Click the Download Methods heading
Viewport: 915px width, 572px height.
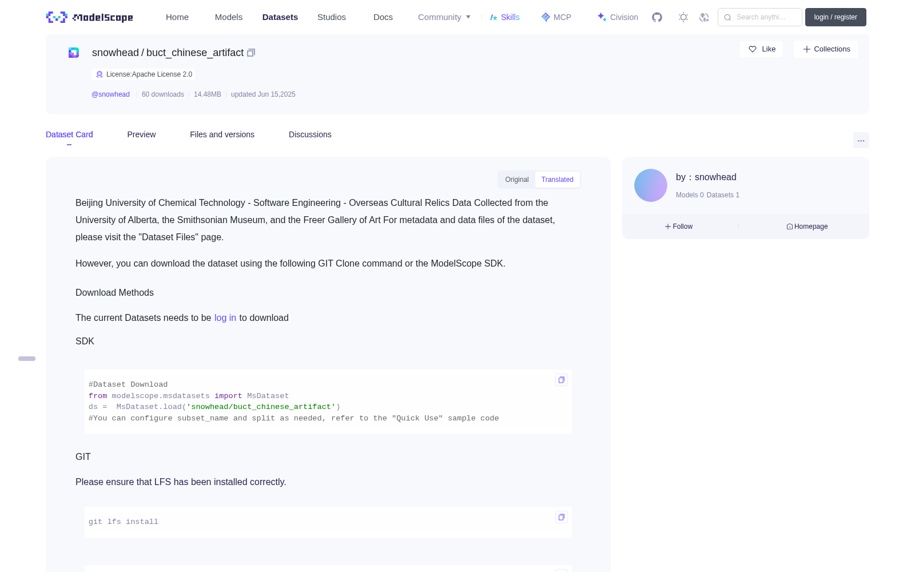(x=114, y=293)
